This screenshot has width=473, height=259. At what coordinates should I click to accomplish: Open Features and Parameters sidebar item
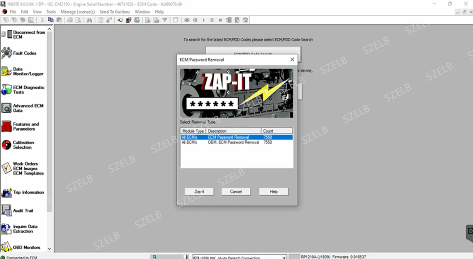click(20, 127)
